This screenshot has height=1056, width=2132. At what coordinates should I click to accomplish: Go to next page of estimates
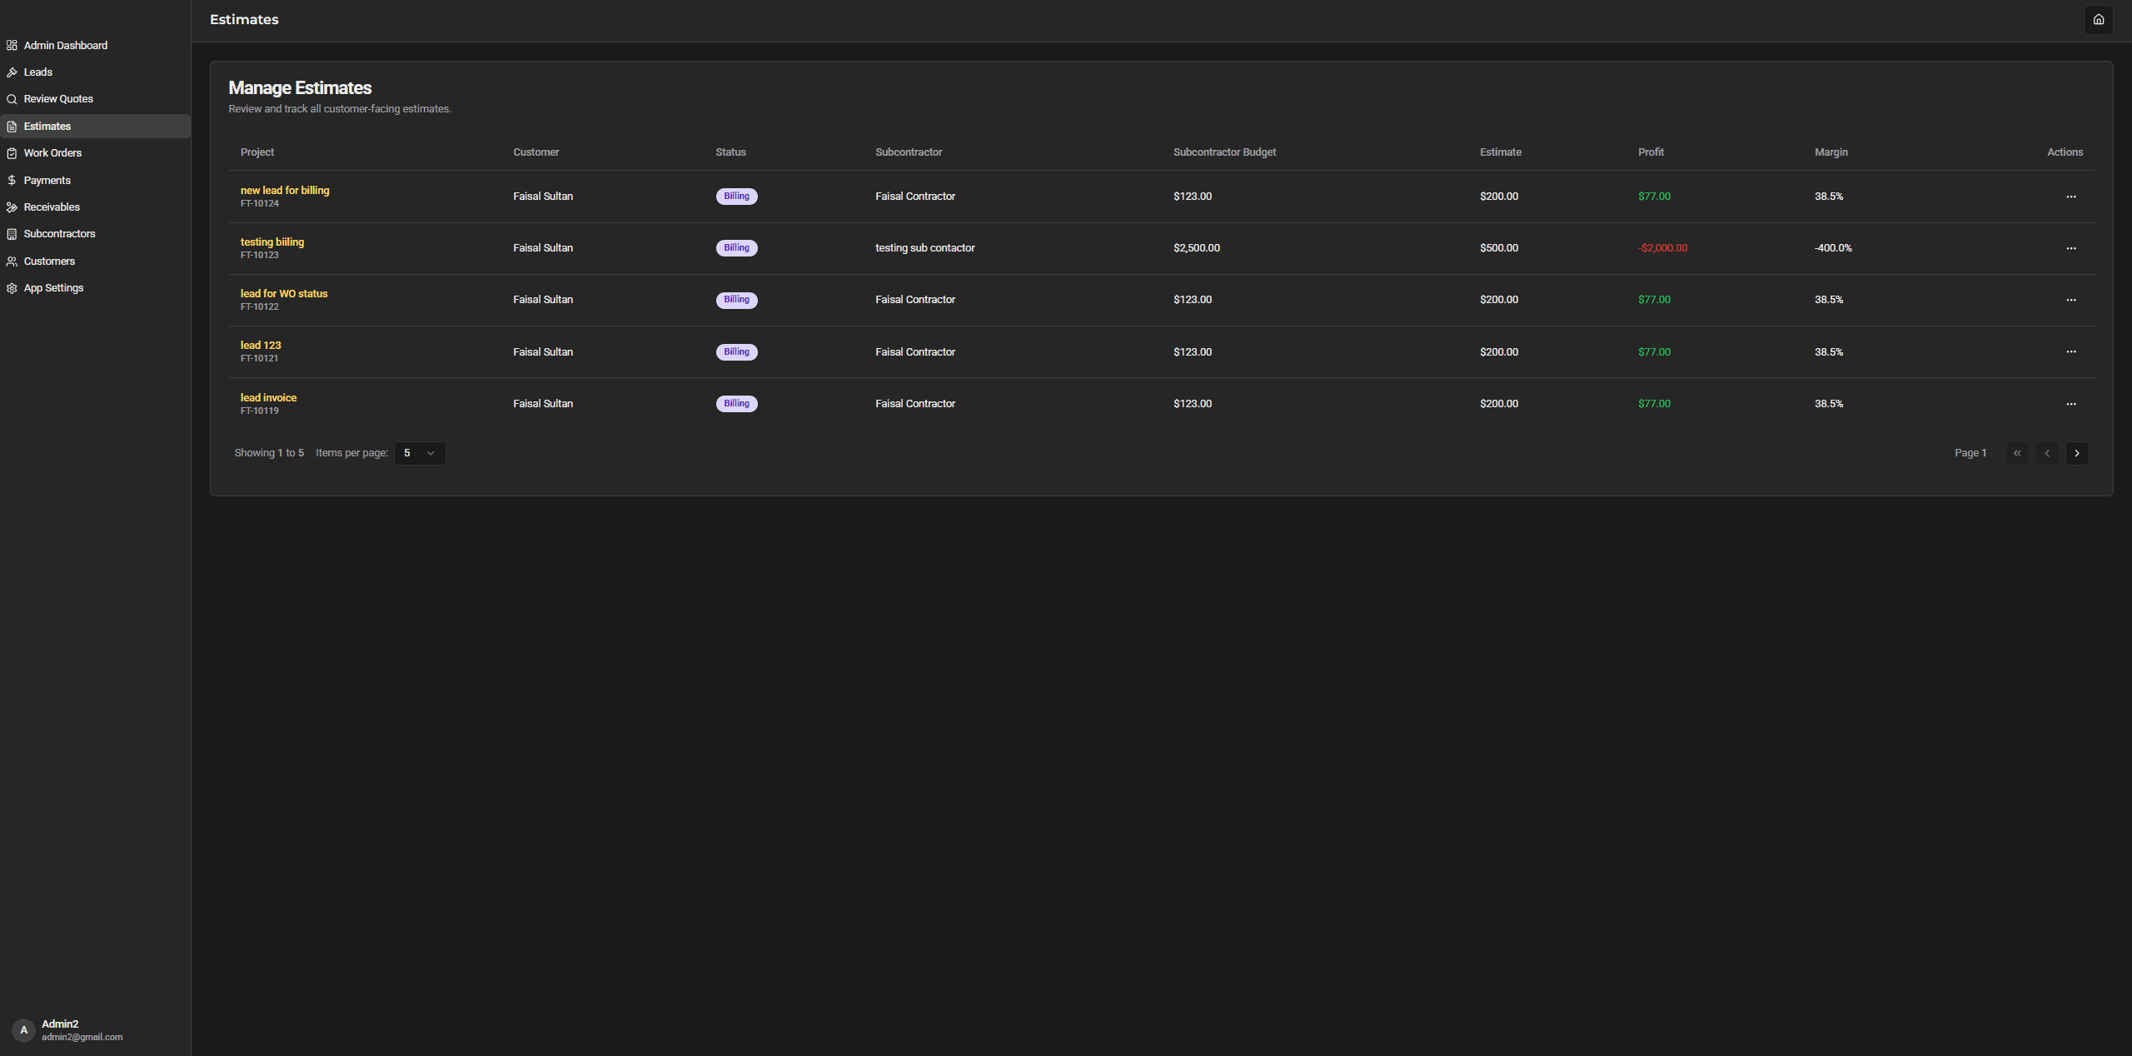point(2076,453)
